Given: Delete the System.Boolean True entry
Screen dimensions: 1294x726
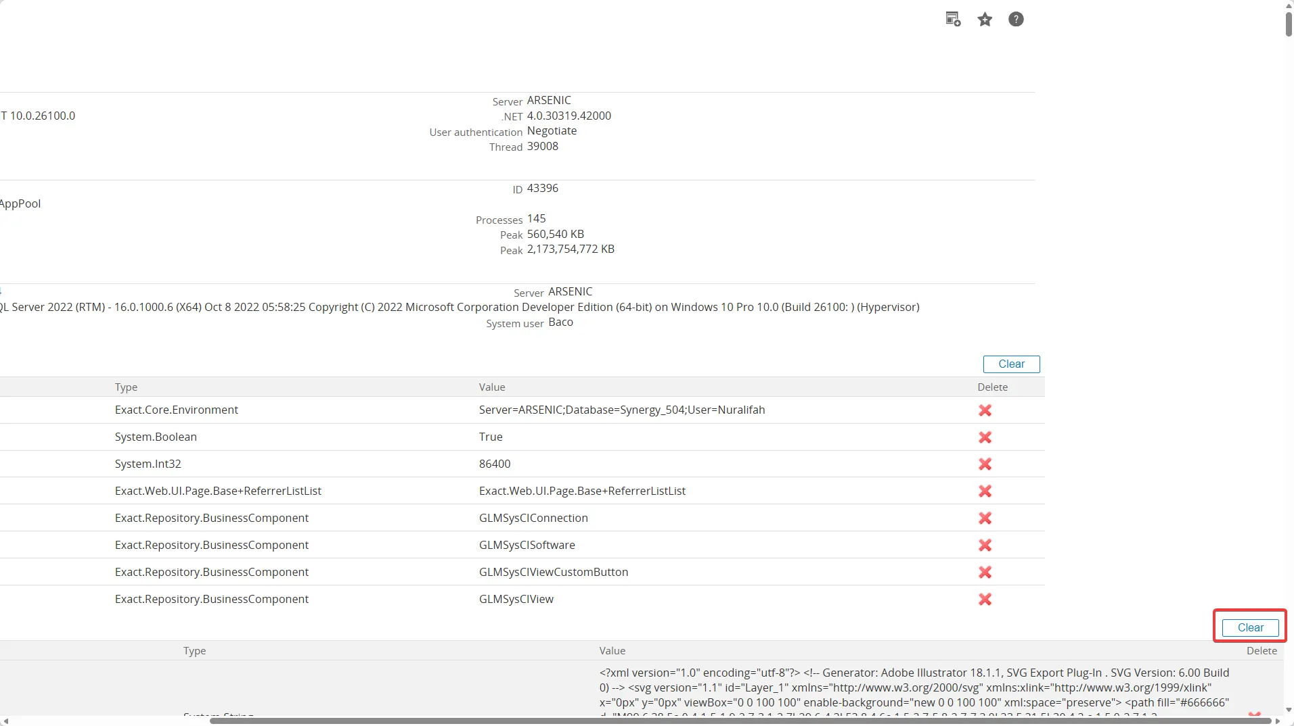Looking at the screenshot, I should [985, 437].
